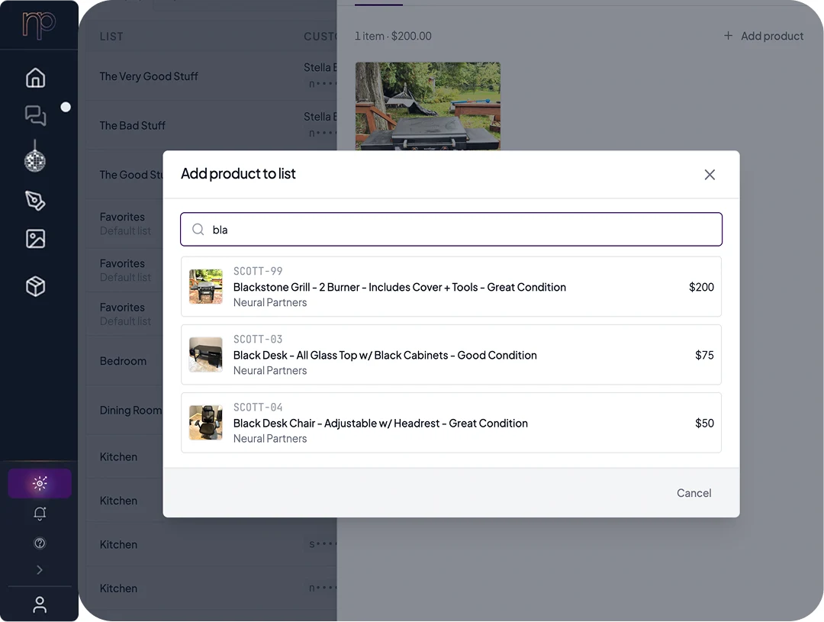Click the Blackstone Grill thumbnail in results
824x622 pixels.
205,286
